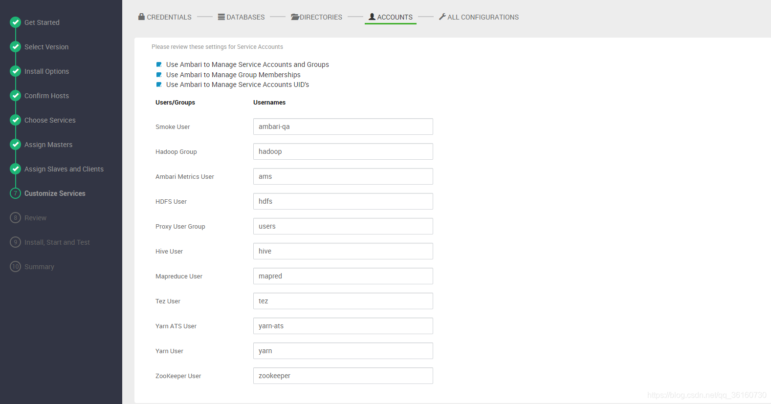Open Install Options step
The image size is (771, 404).
(47, 71)
